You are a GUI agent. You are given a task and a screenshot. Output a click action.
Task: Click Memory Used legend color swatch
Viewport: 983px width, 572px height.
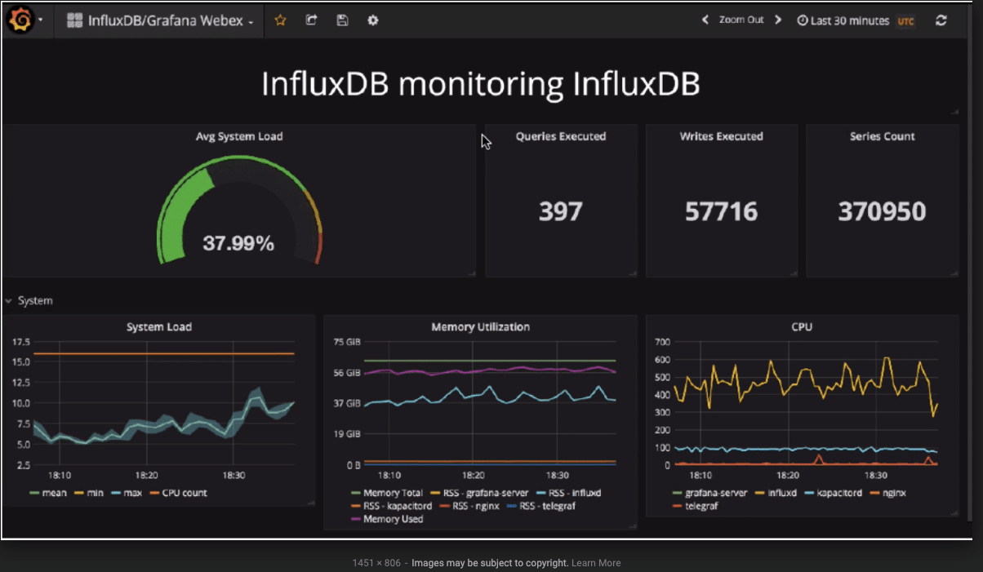pos(356,519)
